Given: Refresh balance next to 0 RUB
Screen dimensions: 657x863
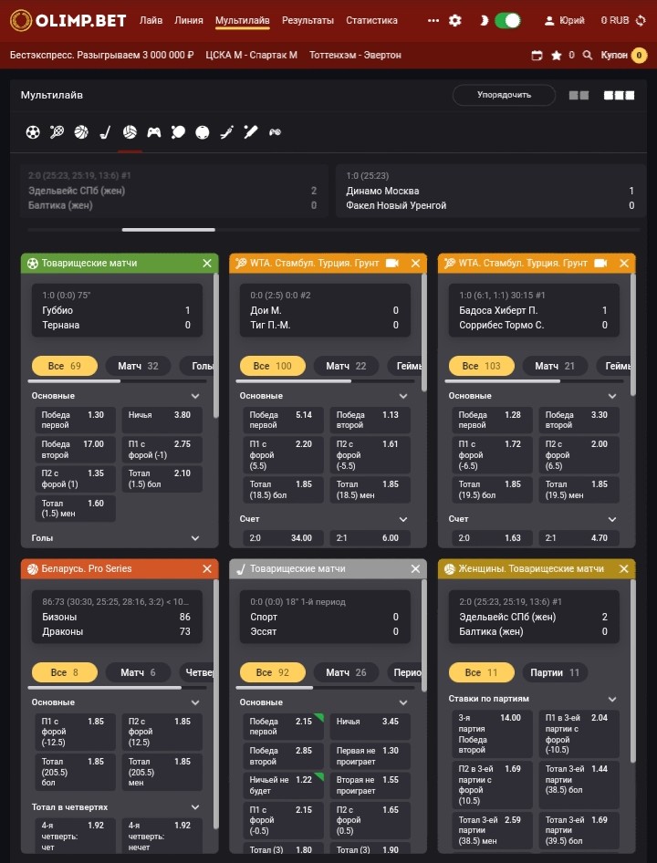Looking at the screenshot, I should tap(641, 20).
